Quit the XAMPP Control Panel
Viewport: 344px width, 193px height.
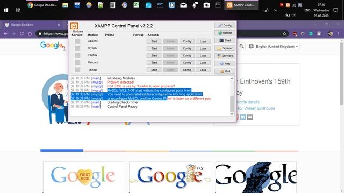point(225,71)
